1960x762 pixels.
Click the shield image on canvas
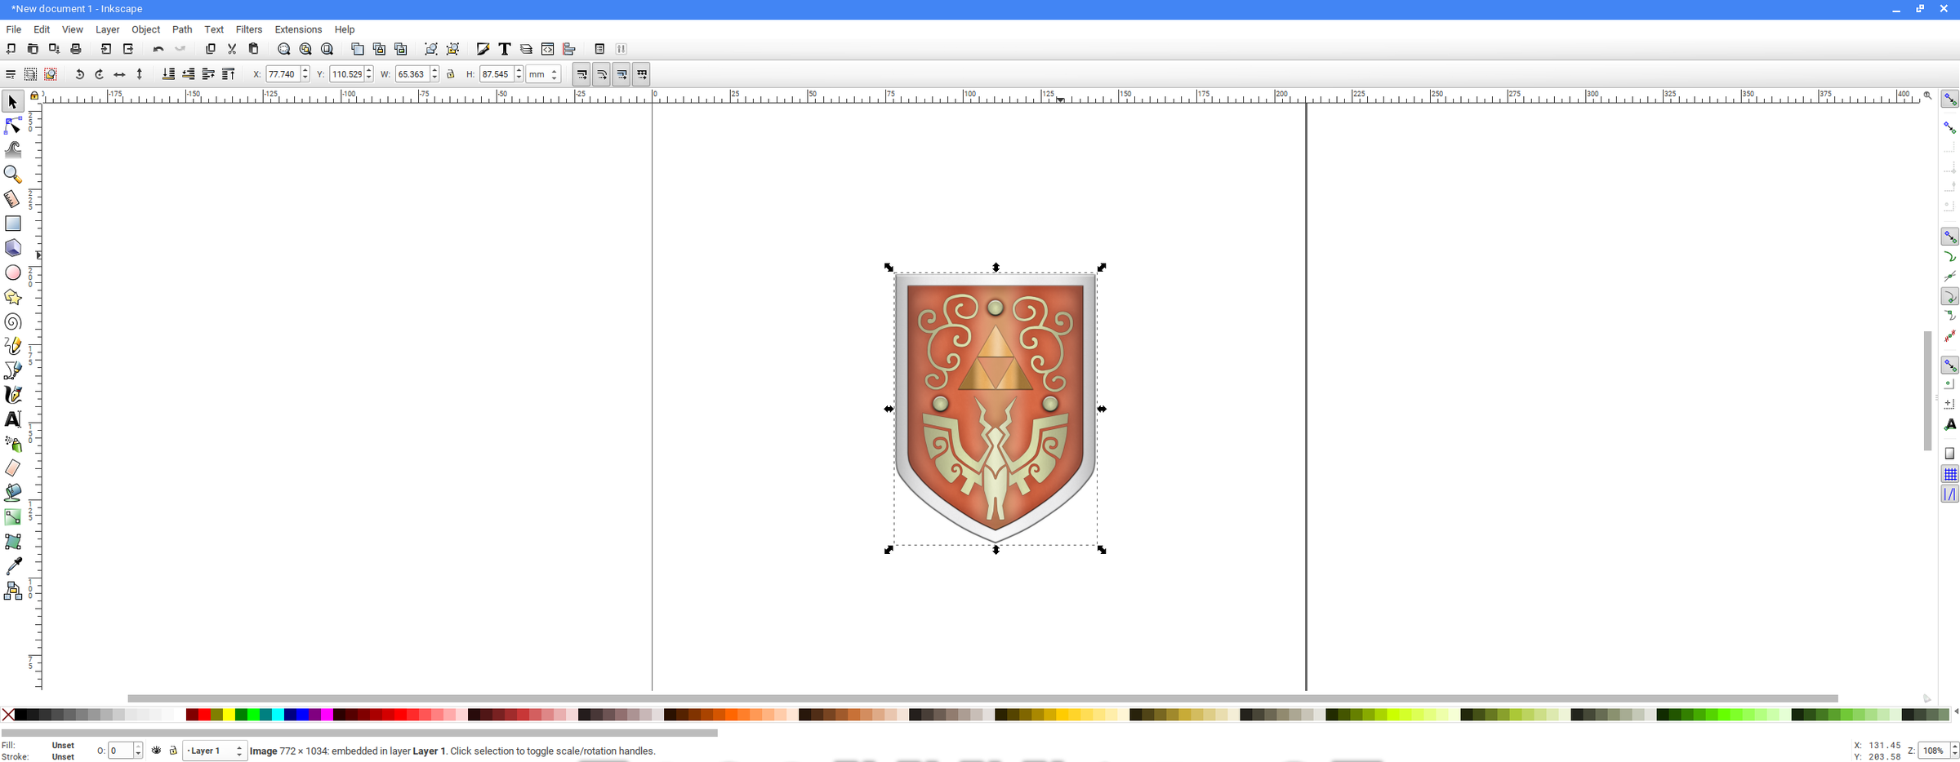pos(995,408)
